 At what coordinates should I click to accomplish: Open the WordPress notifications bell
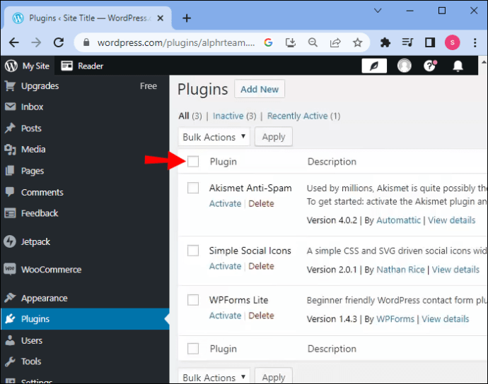point(458,66)
